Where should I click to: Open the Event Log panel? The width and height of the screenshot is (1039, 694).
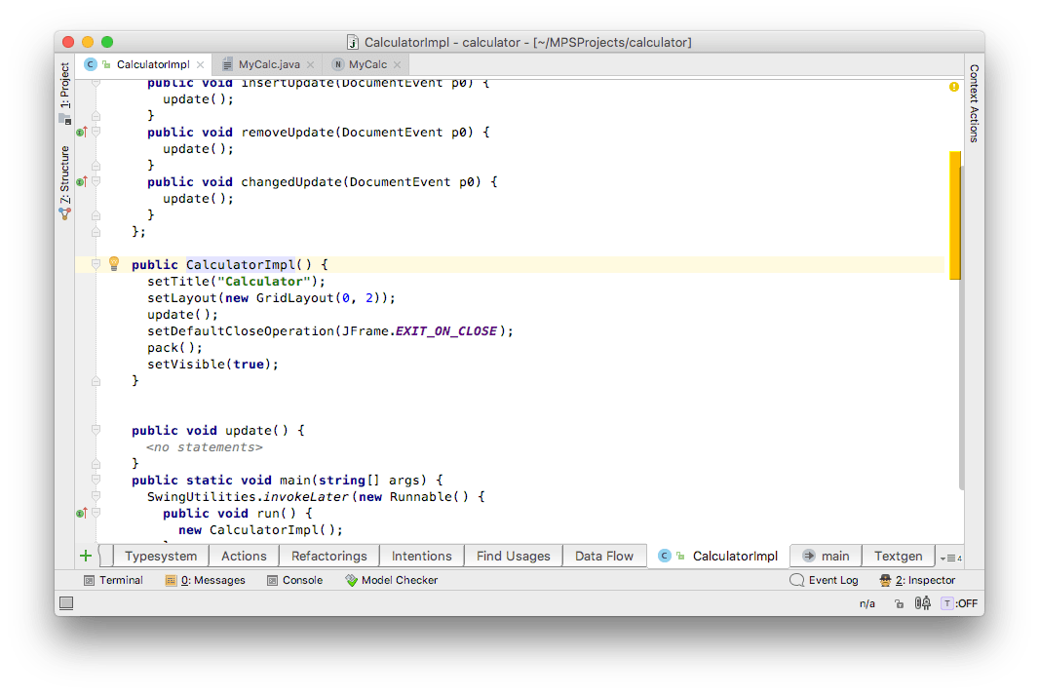824,580
